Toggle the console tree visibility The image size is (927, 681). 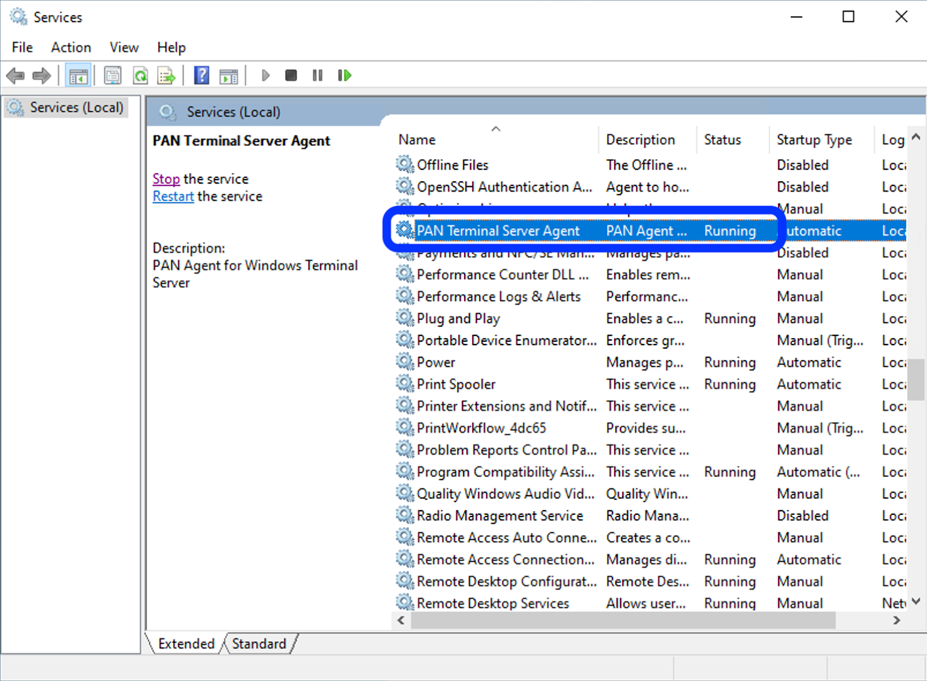[x=78, y=75]
